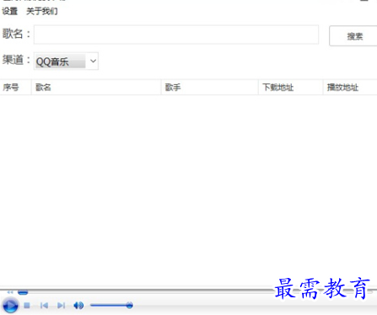
Task: Skip to the next track
Action: (61, 305)
